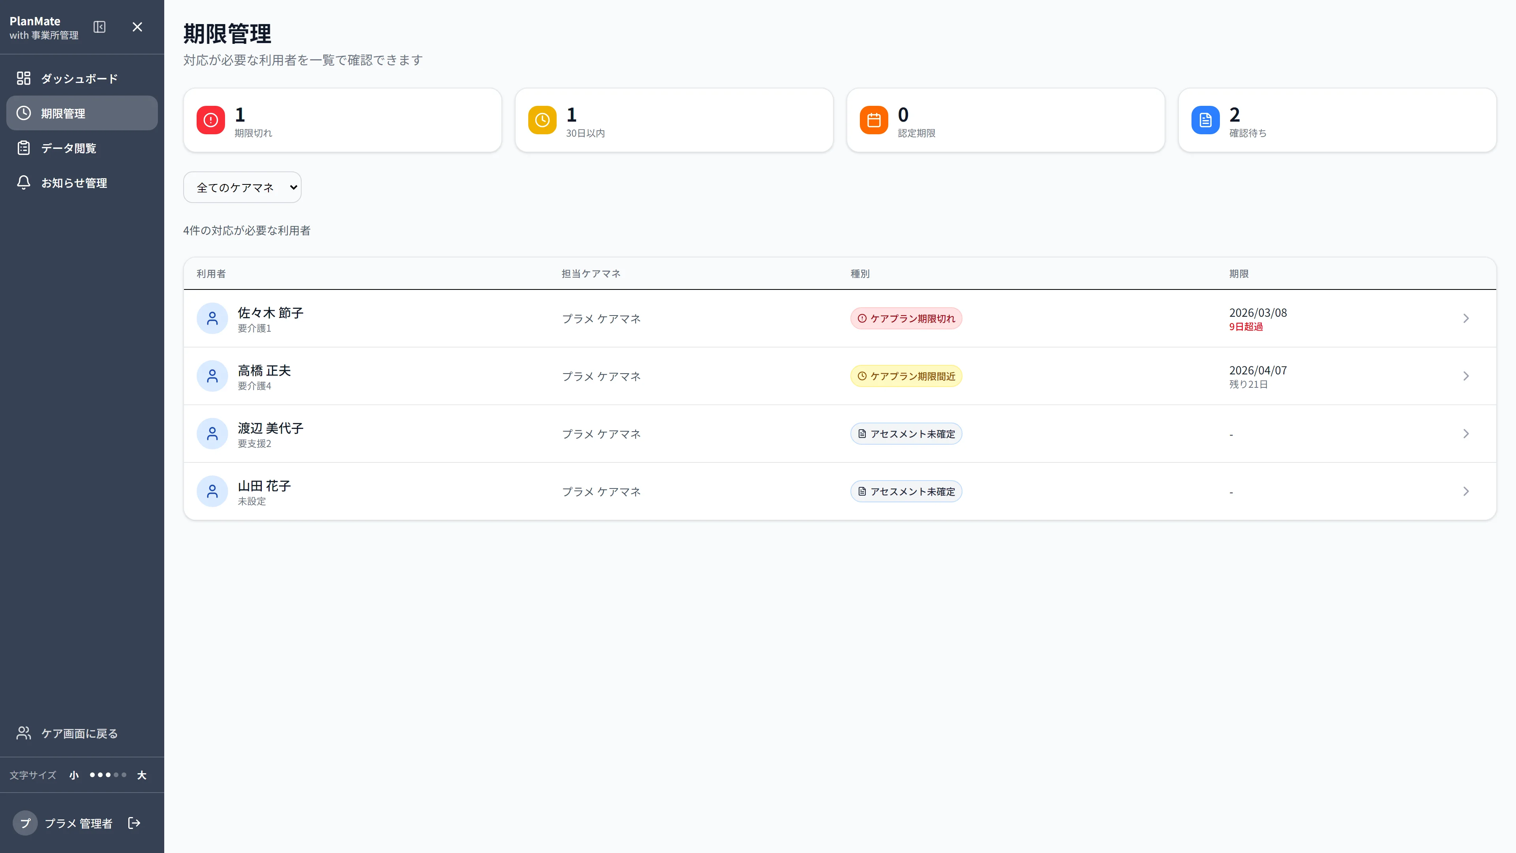Viewport: 1516px width, 853px height.
Task: Click the clipboard icon beside データ閲覧
Action: tap(24, 148)
